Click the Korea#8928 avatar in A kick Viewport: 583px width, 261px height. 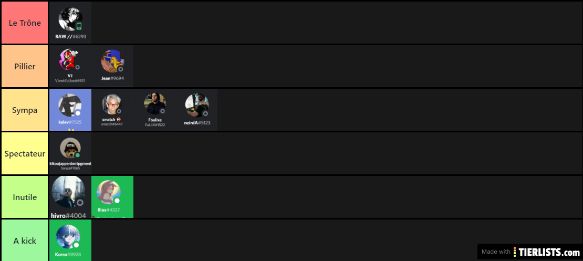(68, 237)
